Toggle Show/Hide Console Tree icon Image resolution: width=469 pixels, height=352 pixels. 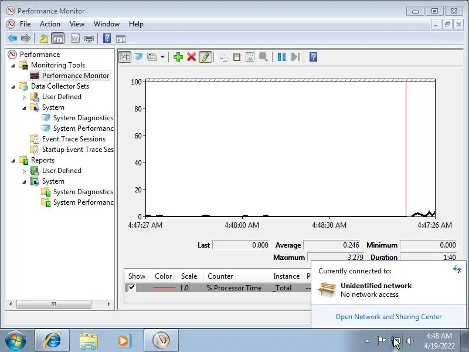tap(57, 39)
